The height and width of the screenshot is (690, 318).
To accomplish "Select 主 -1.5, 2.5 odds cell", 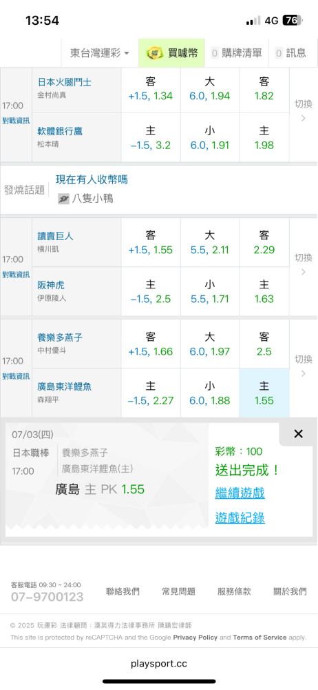I will [x=151, y=291].
